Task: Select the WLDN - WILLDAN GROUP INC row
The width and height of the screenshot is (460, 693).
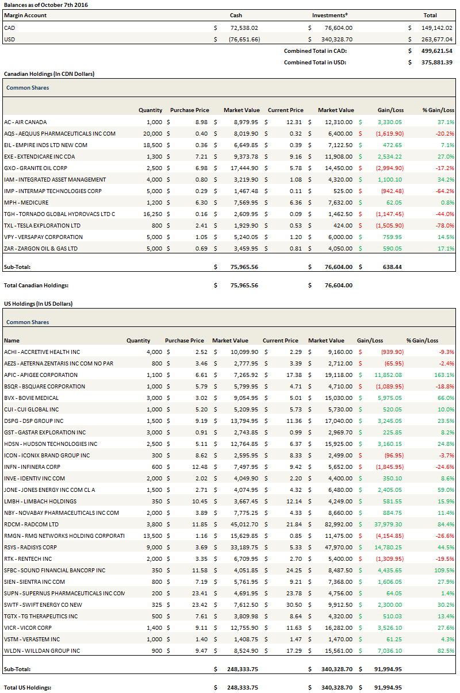Action: point(42,650)
